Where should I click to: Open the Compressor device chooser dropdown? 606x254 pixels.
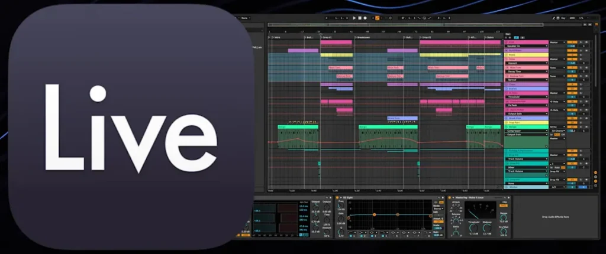pyautogui.click(x=526, y=131)
